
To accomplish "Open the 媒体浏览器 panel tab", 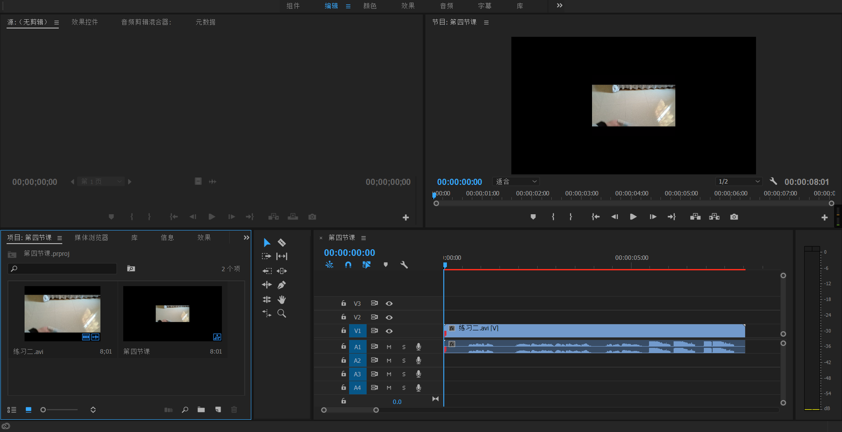I will pos(91,237).
